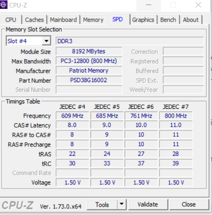The height and width of the screenshot is (215, 212).
Task: Click the Patriot Memory manufacturer value
Action: point(89,70)
